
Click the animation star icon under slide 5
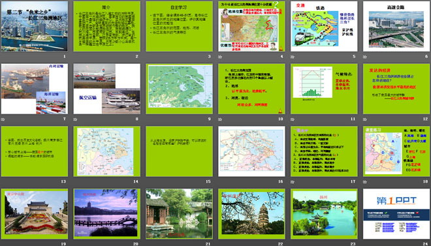293,57
